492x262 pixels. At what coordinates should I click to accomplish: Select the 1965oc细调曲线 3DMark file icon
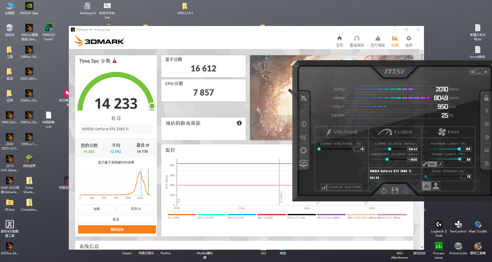point(29,32)
